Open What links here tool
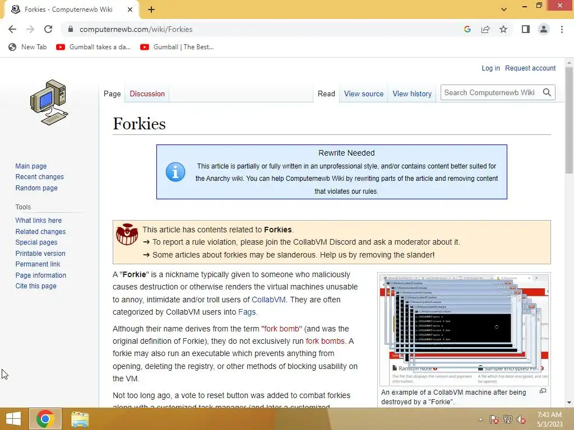This screenshot has height=430, width=574. pos(39,220)
